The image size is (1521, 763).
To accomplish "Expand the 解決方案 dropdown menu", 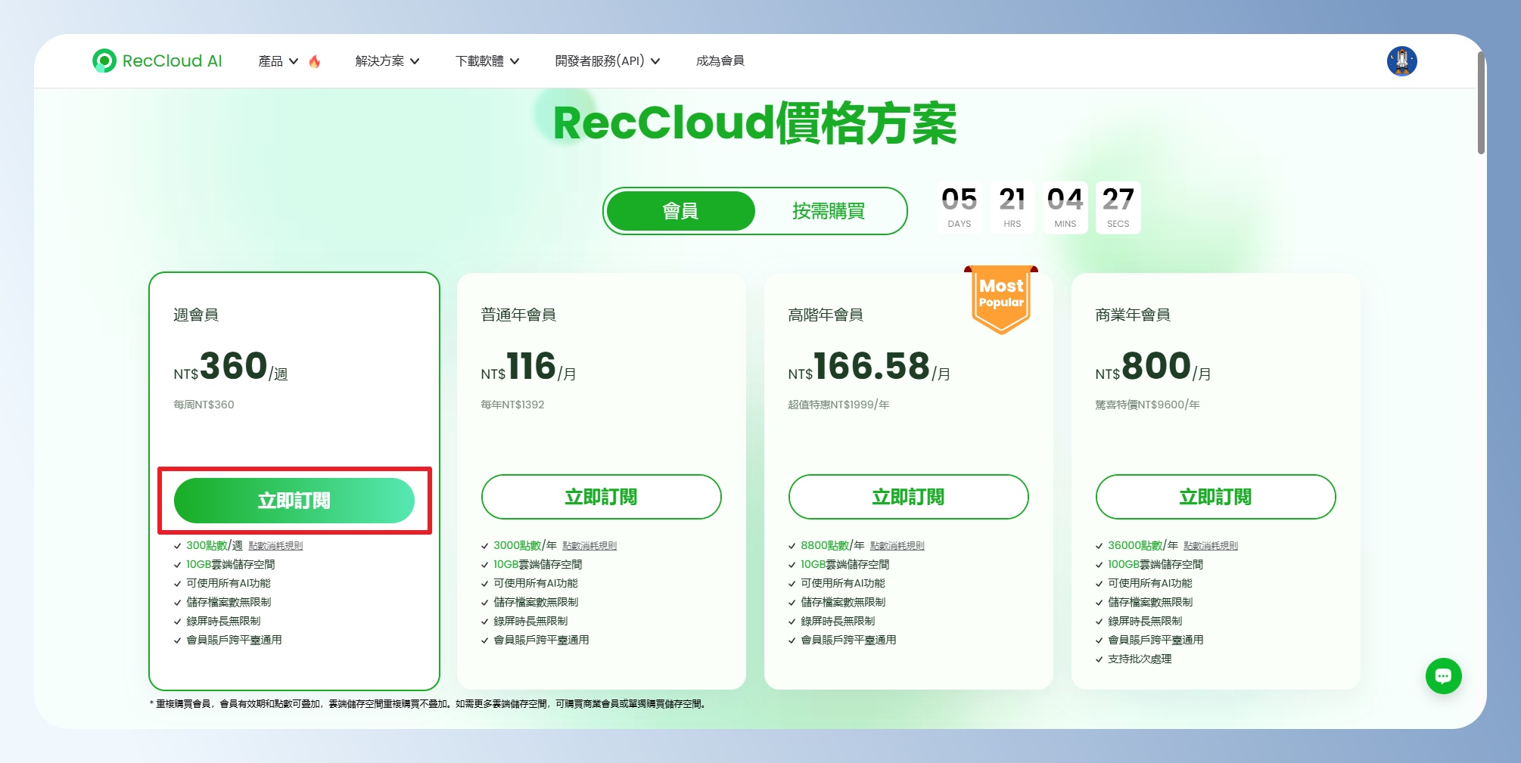I will pyautogui.click(x=387, y=60).
